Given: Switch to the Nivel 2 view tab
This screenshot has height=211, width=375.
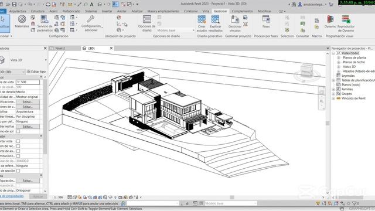Looking at the screenshot, I should 60,48.
